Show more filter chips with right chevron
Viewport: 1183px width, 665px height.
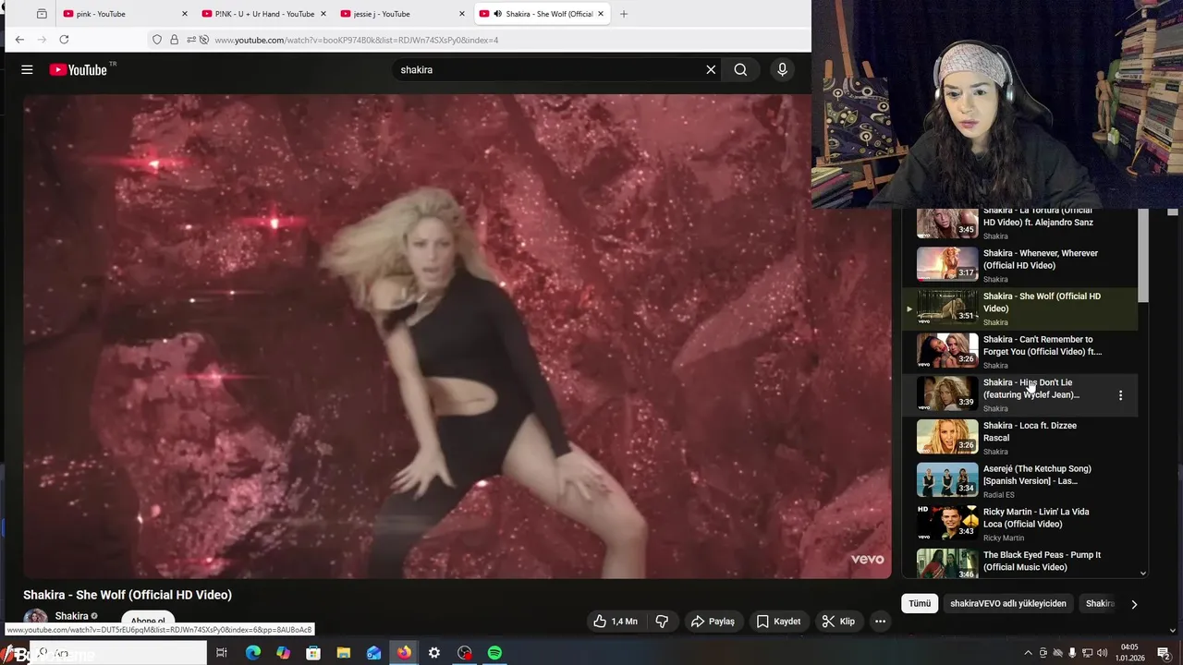[x=1134, y=604]
